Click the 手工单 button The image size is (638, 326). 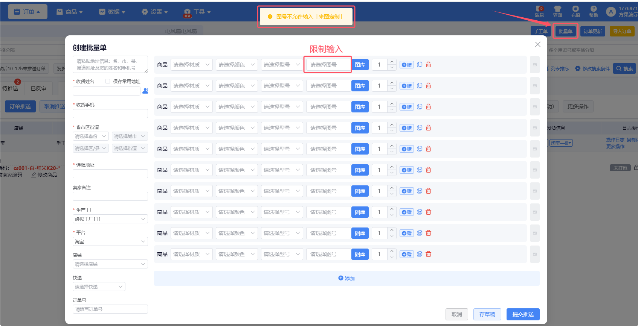click(x=541, y=31)
